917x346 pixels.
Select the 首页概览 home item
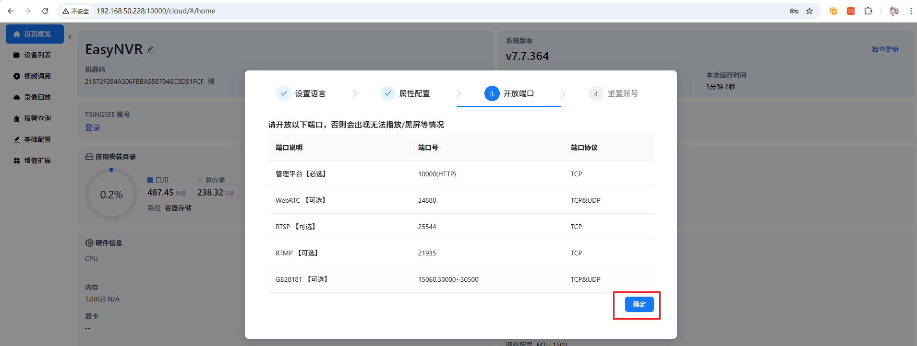(x=35, y=34)
